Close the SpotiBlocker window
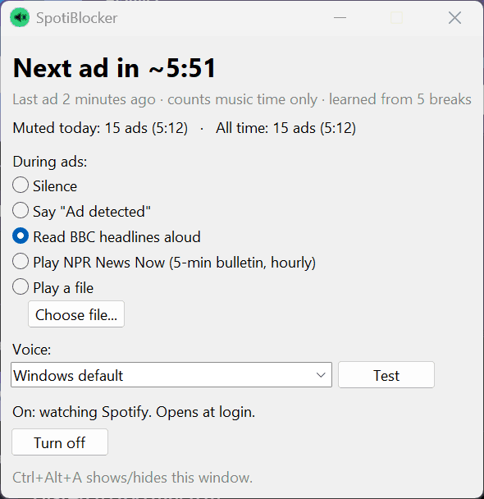The height and width of the screenshot is (499, 484). click(x=454, y=18)
